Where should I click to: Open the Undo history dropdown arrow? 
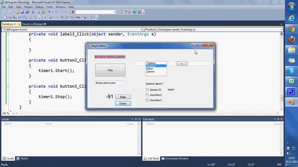(x=53, y=12)
